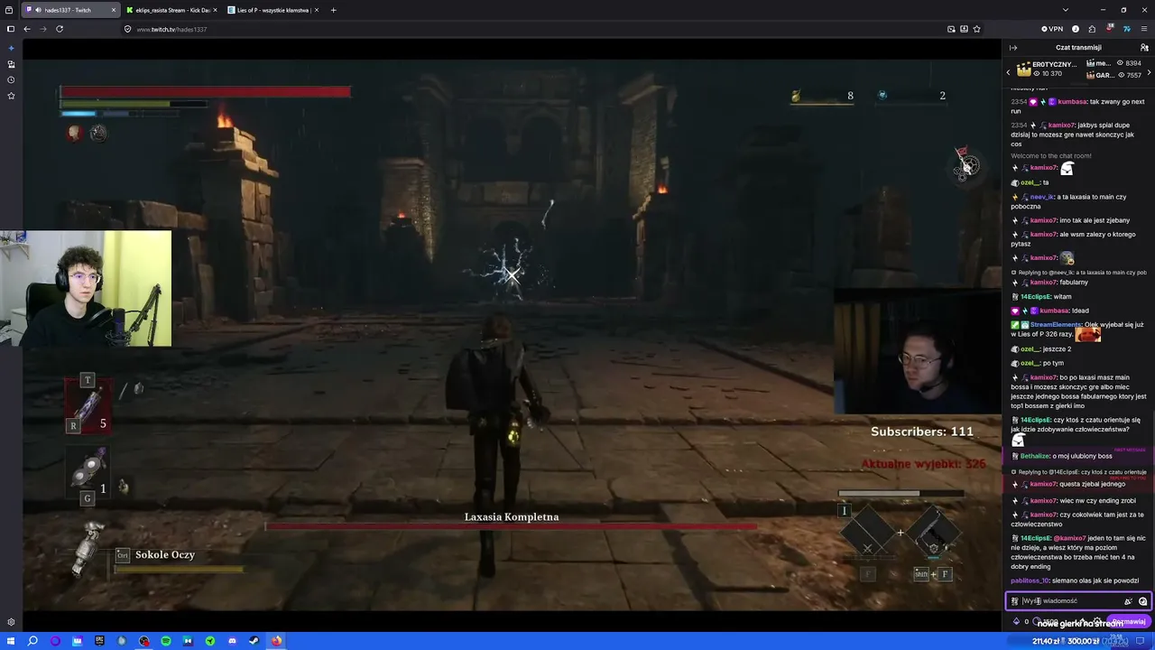The width and height of the screenshot is (1155, 650).
Task: Open Bethalize's username in chat
Action: [x=1035, y=457]
